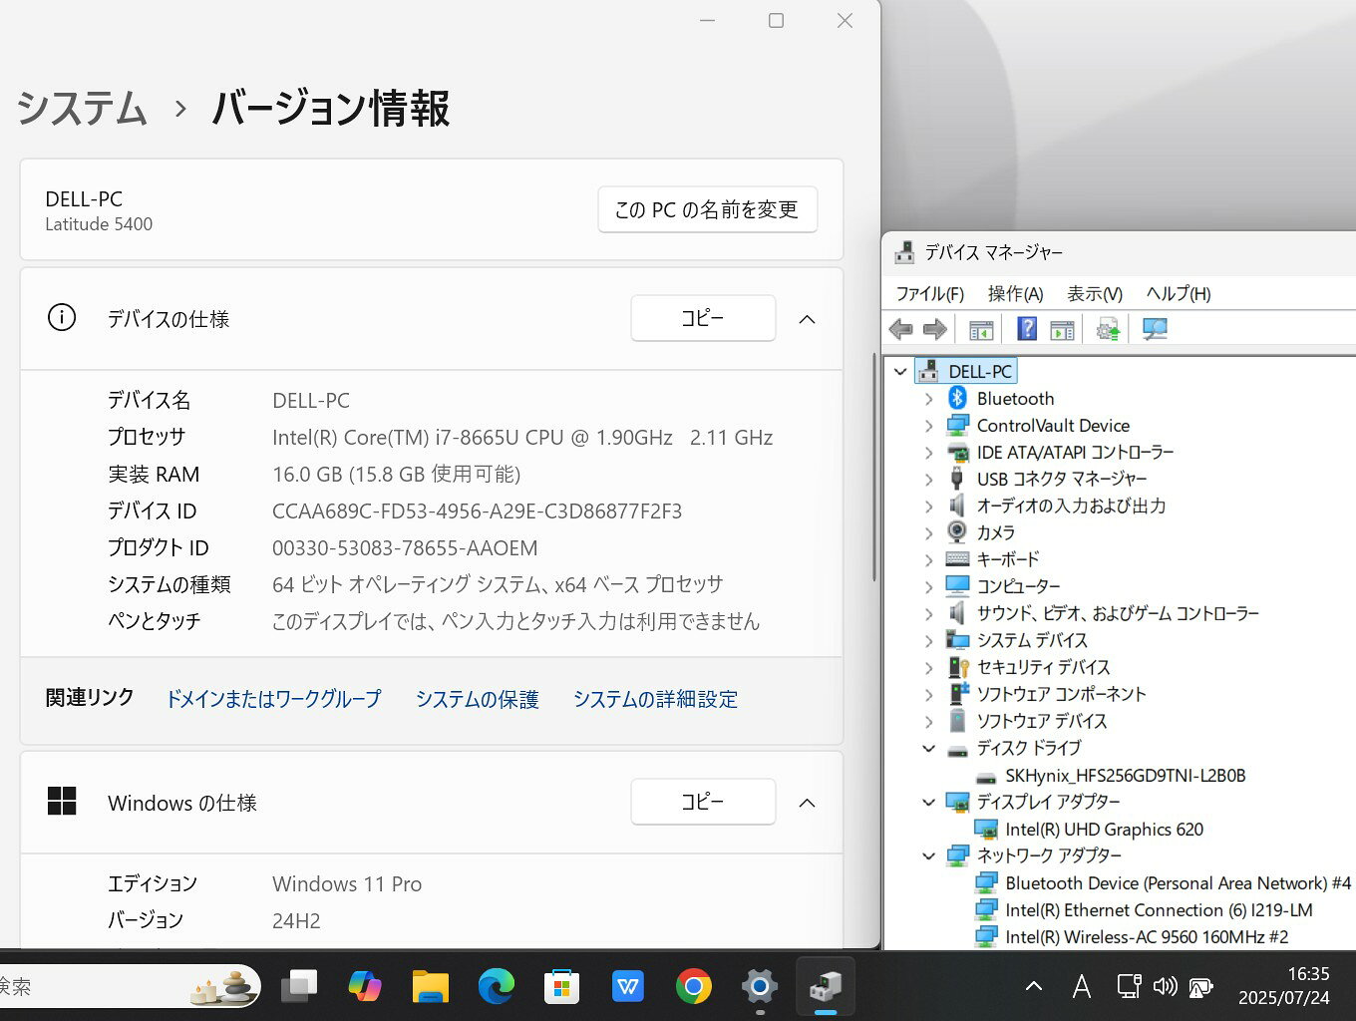Screen dimensions: 1356x1021
Task: Collapse the デバイスの仕様 section chevron
Action: tap(808, 319)
